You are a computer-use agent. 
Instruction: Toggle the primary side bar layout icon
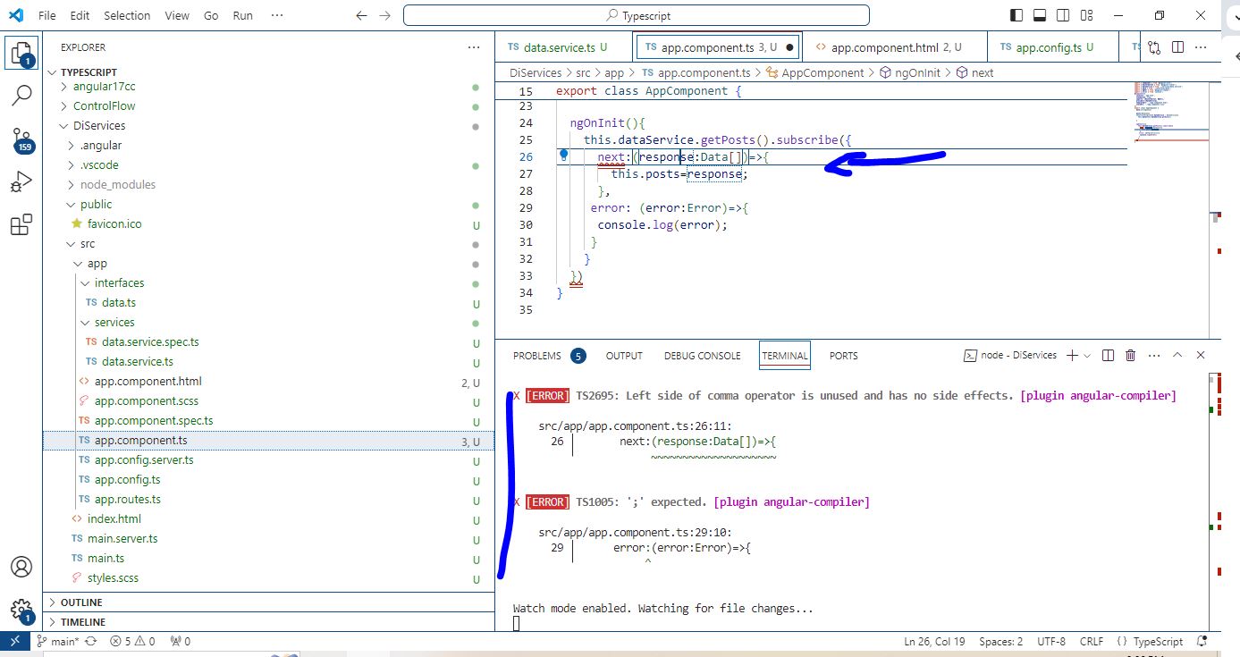coord(1016,15)
